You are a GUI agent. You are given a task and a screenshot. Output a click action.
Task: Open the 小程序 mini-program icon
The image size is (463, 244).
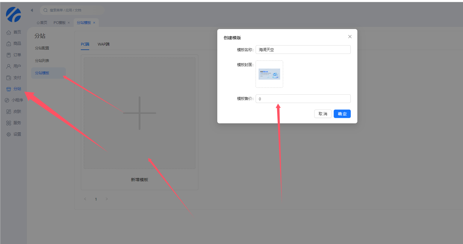pyautogui.click(x=7, y=100)
